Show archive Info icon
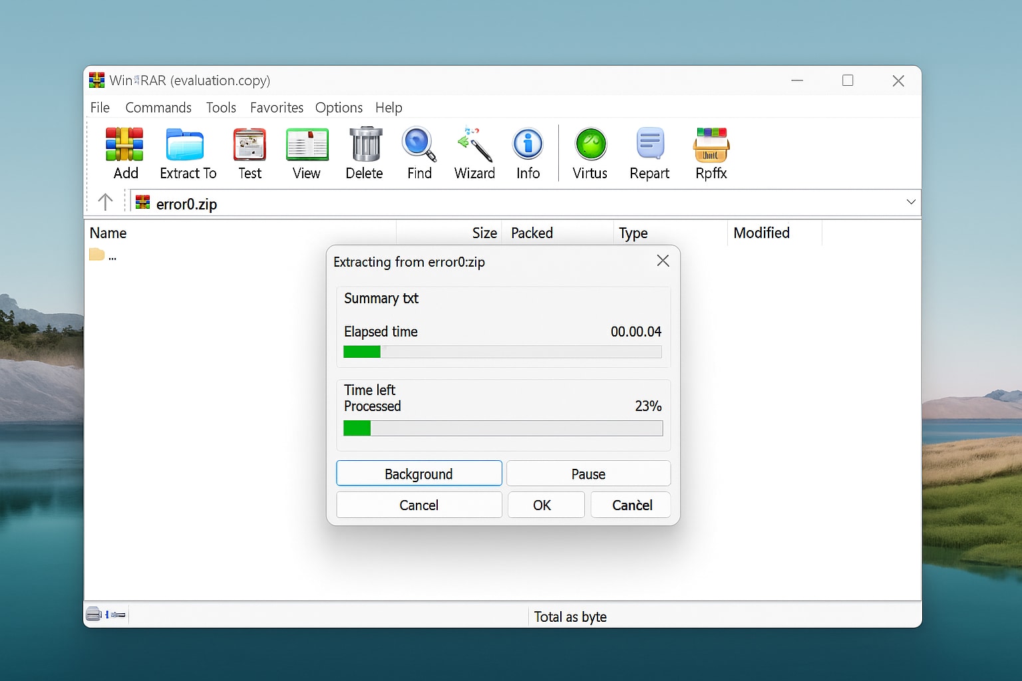 click(528, 144)
